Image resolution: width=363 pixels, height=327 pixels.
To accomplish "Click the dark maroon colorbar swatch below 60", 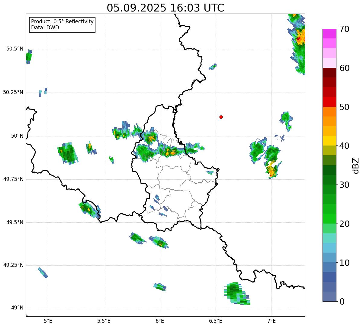I will 329,73.
